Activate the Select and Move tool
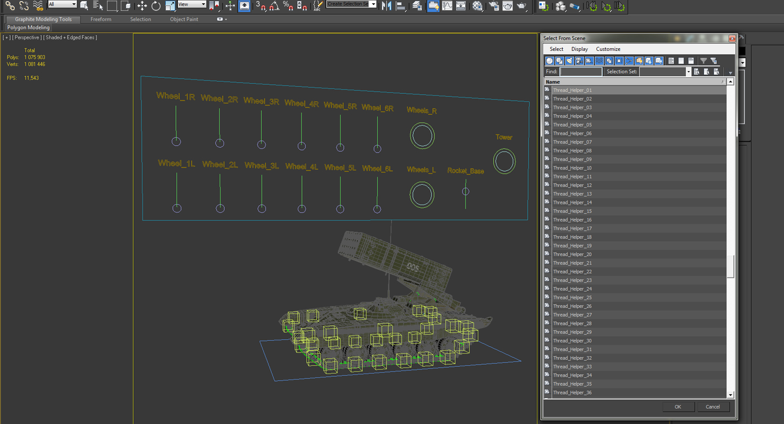The height and width of the screenshot is (424, 784). pos(142,5)
